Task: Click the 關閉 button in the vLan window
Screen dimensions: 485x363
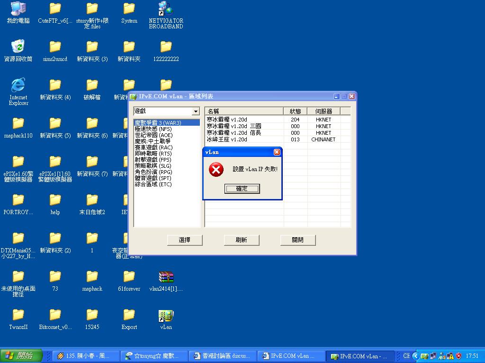Action: (298, 240)
